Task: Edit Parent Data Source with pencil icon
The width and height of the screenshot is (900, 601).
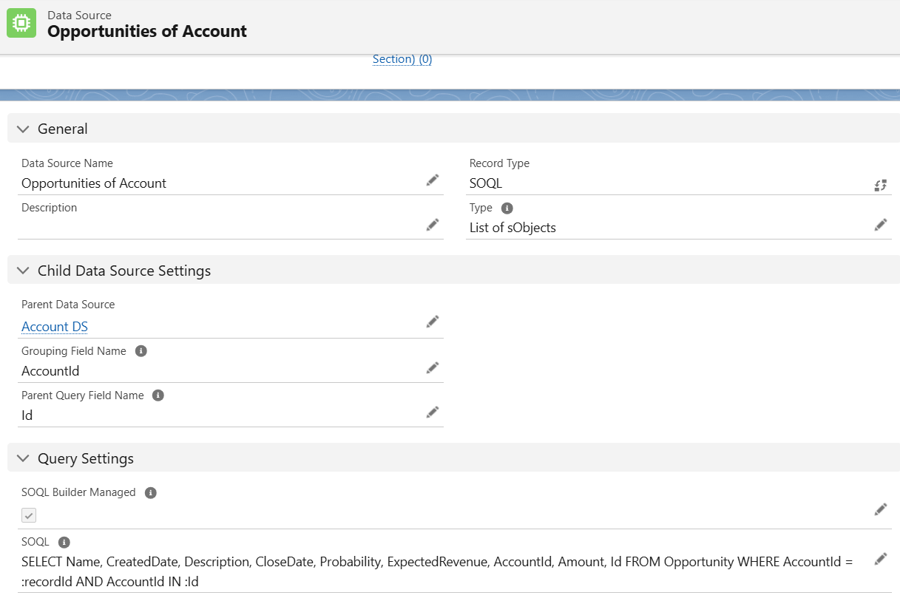Action: pyautogui.click(x=433, y=322)
